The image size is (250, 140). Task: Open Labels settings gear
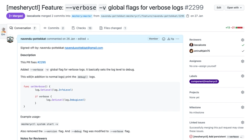242,76
